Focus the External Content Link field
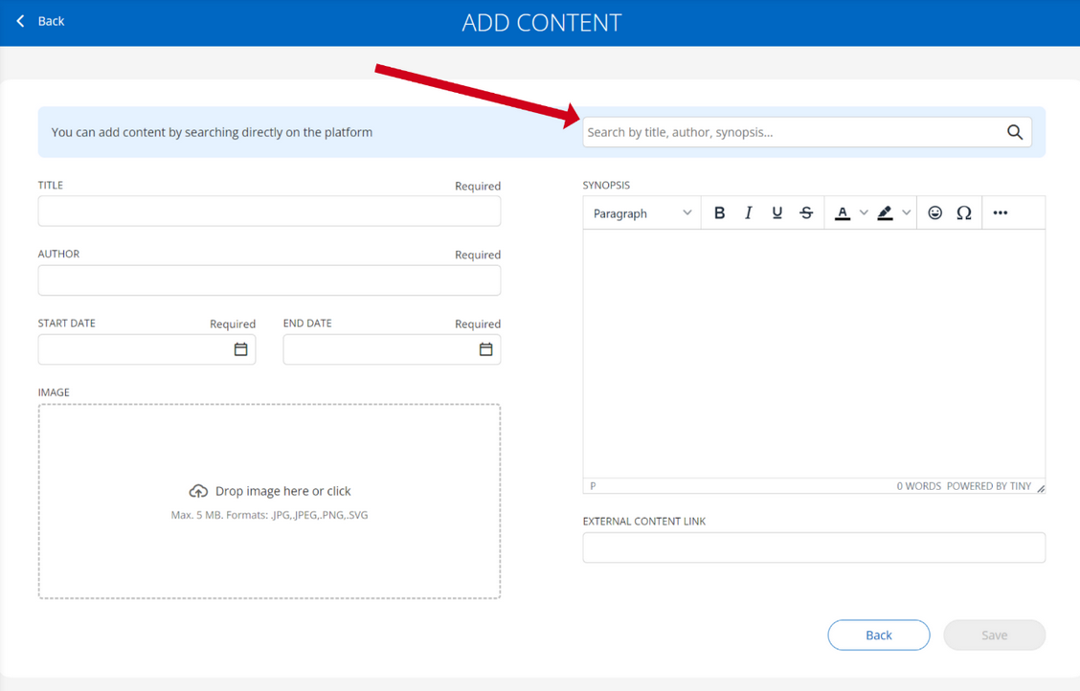1080x691 pixels. pos(814,547)
